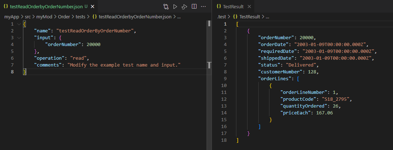Click the orderNumber value 20000 in left editor

pos(93,44)
